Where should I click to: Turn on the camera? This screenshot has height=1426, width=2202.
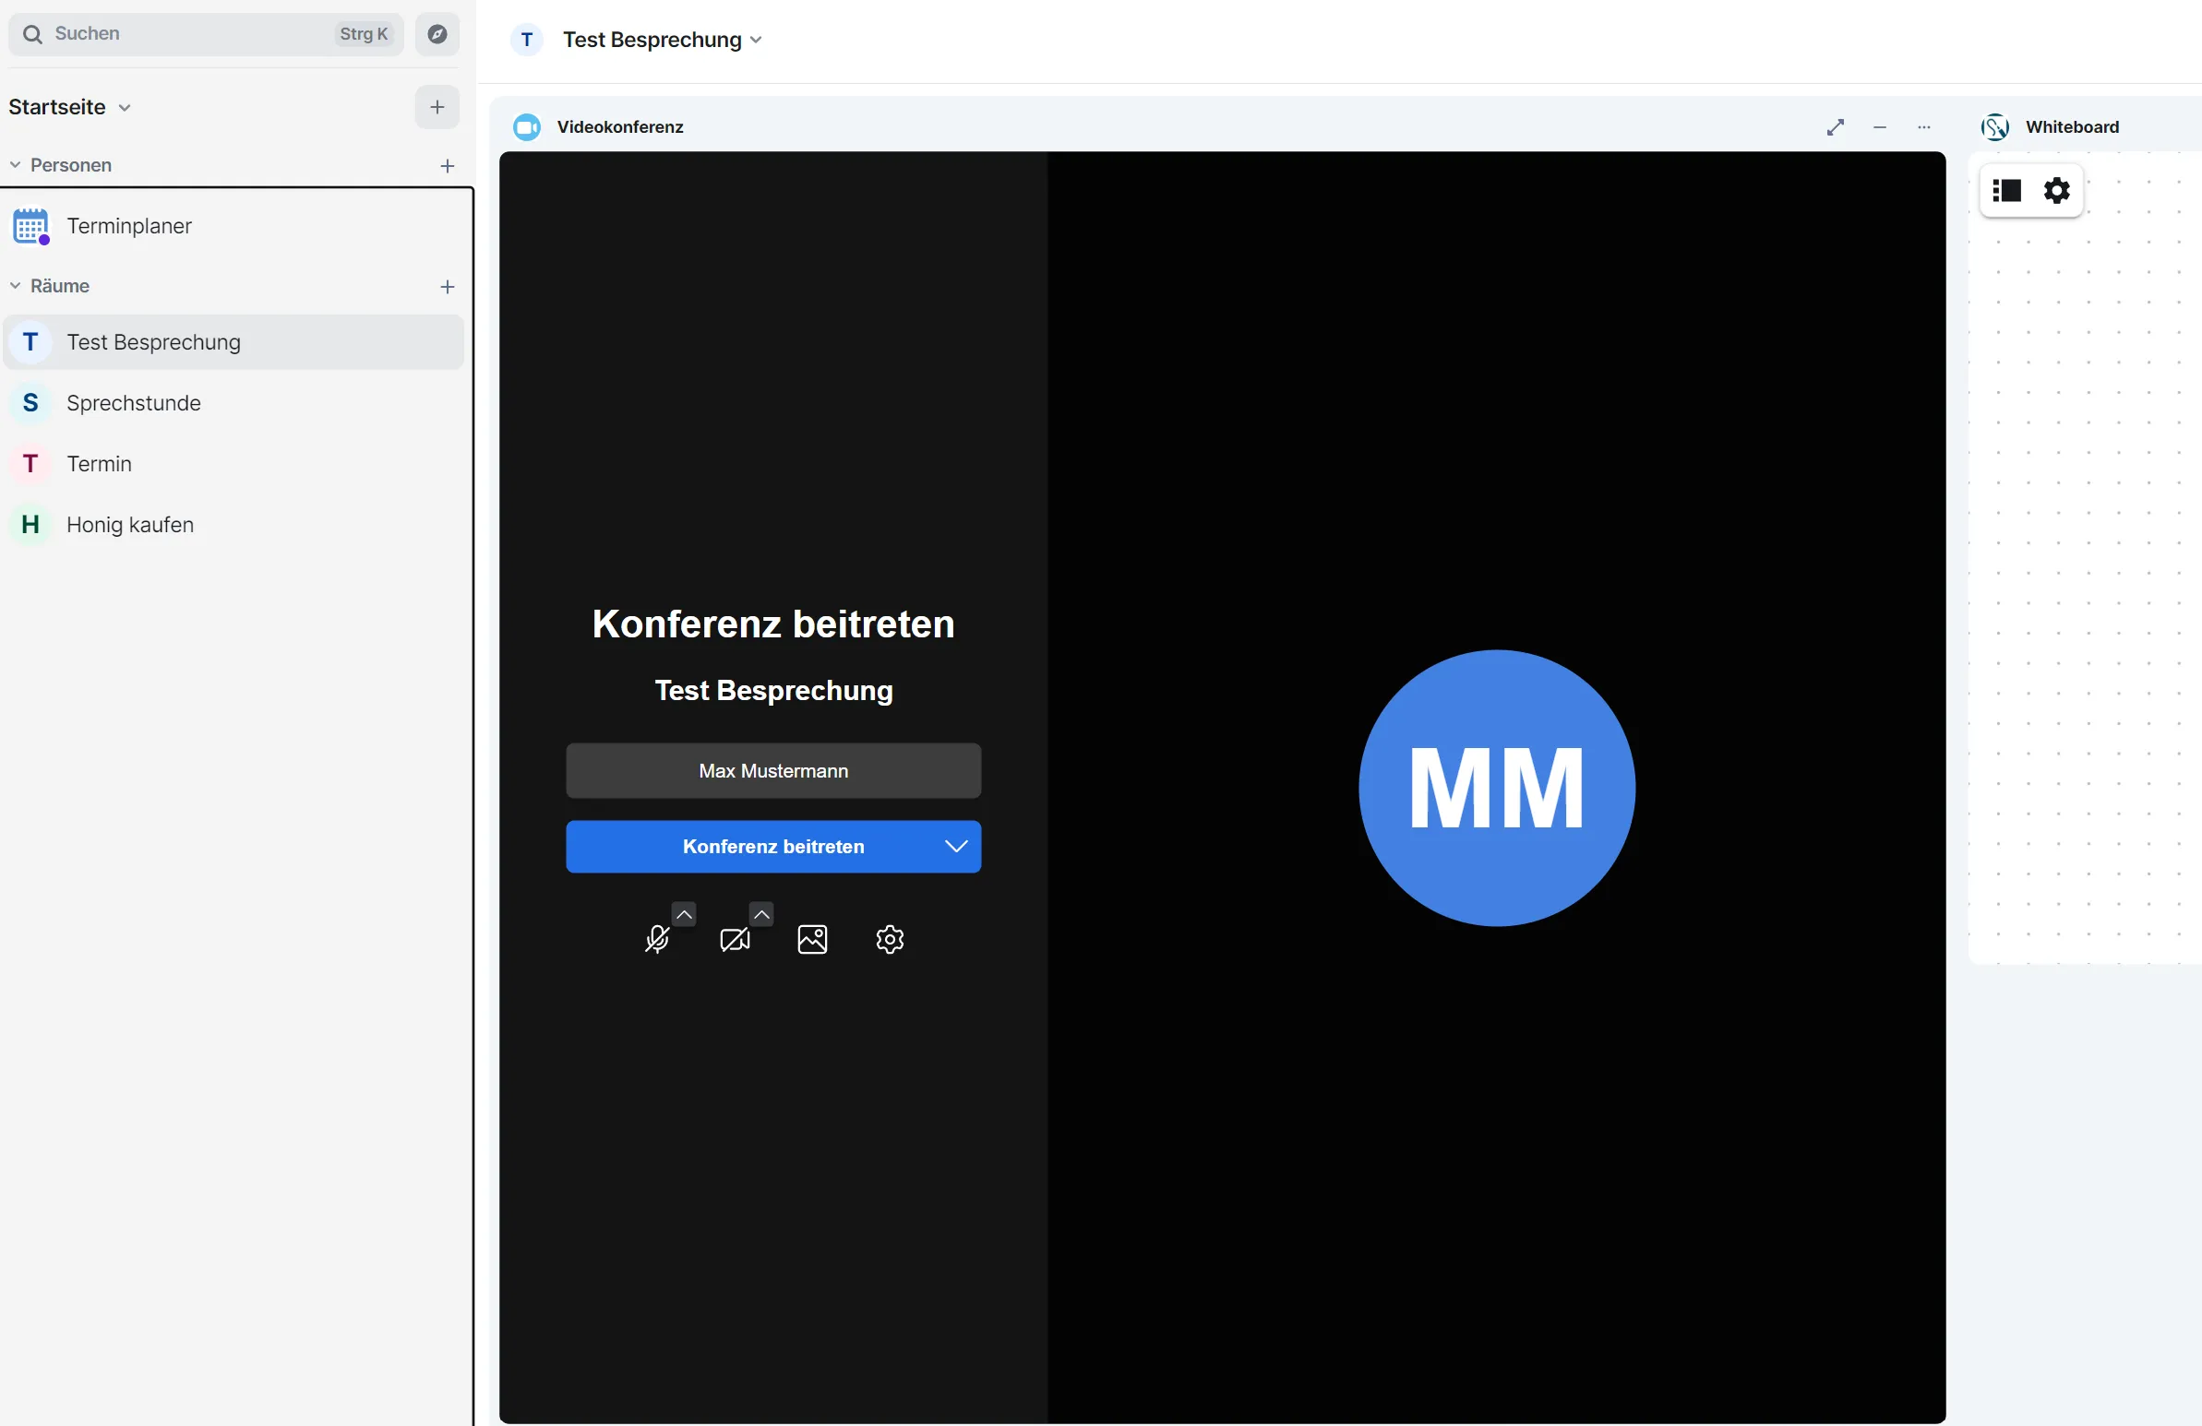pyautogui.click(x=734, y=940)
